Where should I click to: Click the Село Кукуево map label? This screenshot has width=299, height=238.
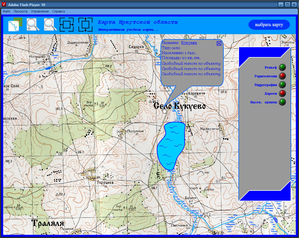pyautogui.click(x=179, y=106)
